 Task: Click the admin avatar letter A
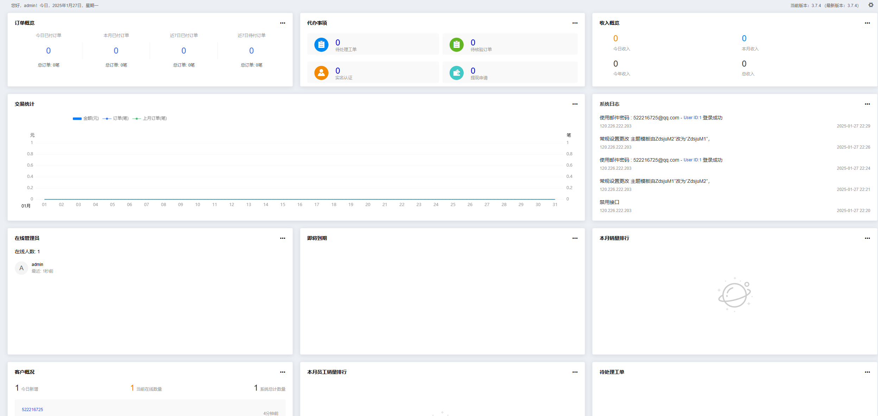21,268
